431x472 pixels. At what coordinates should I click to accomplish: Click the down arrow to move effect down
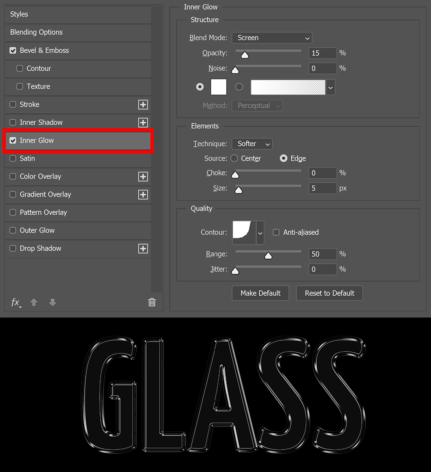[52, 303]
